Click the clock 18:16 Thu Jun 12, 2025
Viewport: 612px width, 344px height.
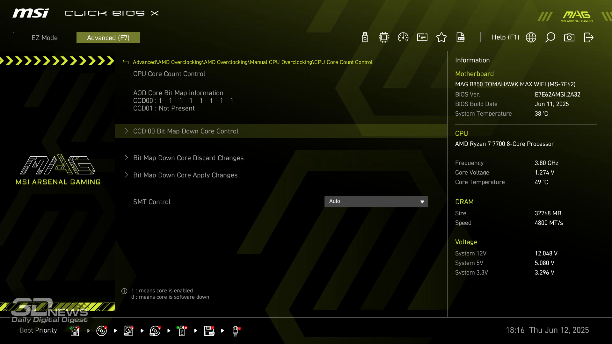click(547, 330)
